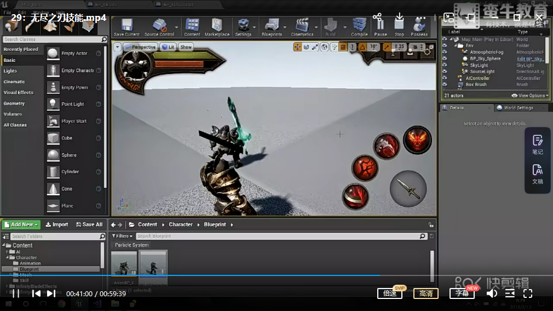Toggle visibility of AIController actor

click(x=445, y=78)
